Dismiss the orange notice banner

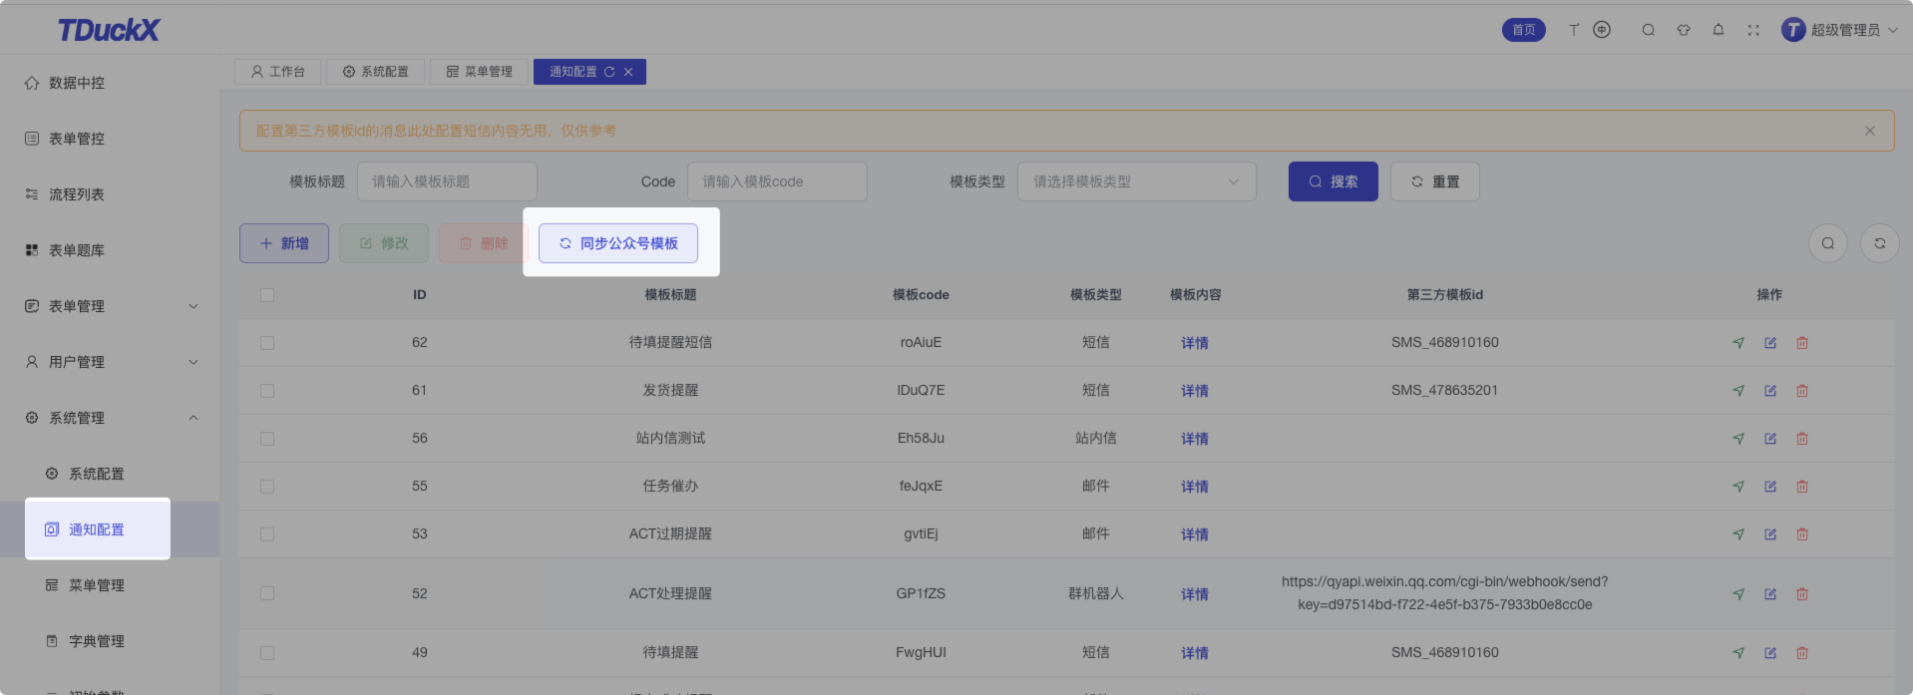pos(1870,131)
